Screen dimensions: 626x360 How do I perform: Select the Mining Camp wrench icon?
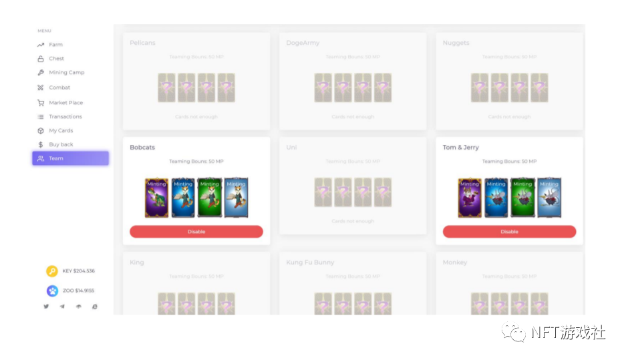(x=41, y=73)
